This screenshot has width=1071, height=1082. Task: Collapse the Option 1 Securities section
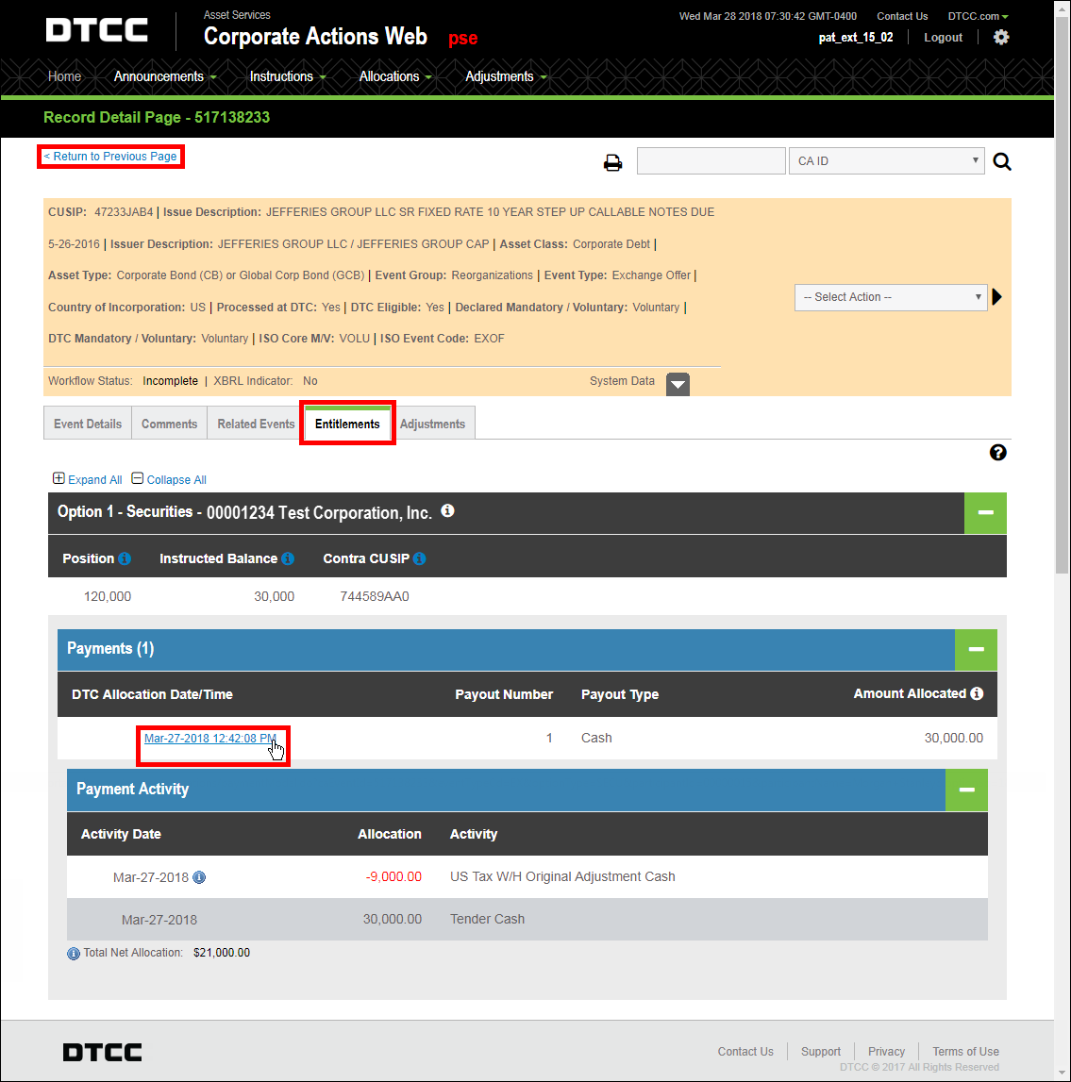pyautogui.click(x=985, y=513)
